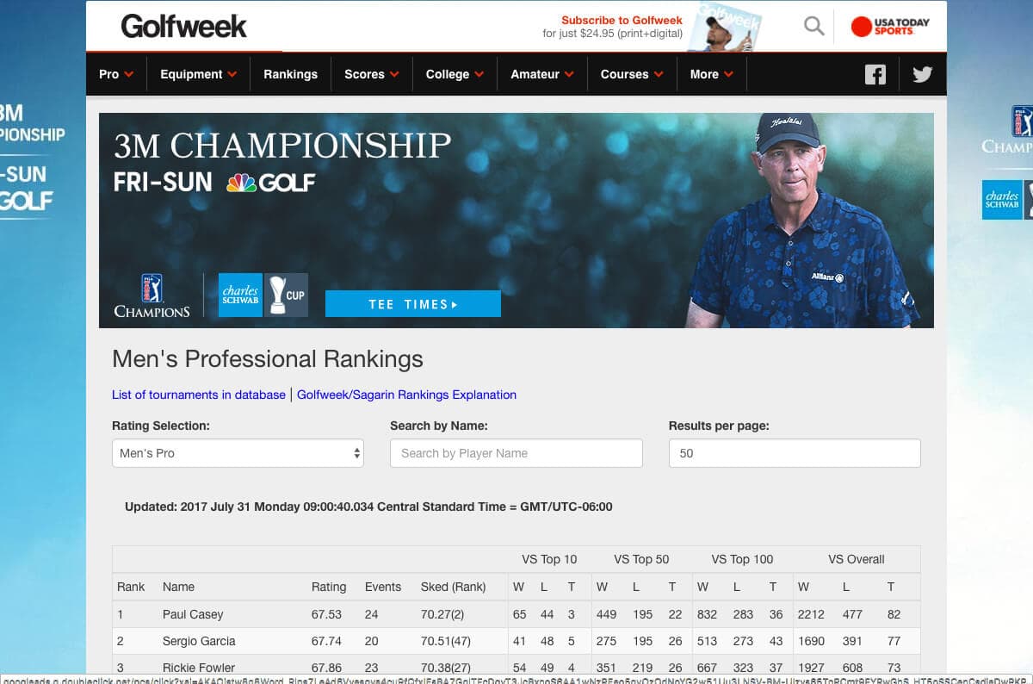This screenshot has width=1033, height=684.
Task: Click Paul Casey's Sked value 70.27(2)
Action: tap(442, 614)
